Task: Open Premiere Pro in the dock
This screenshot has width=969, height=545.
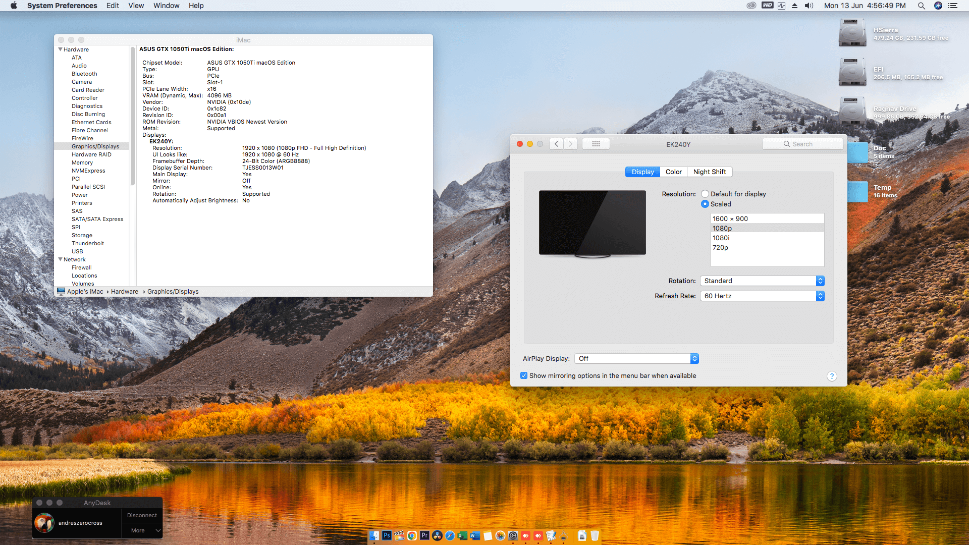Action: pos(424,535)
